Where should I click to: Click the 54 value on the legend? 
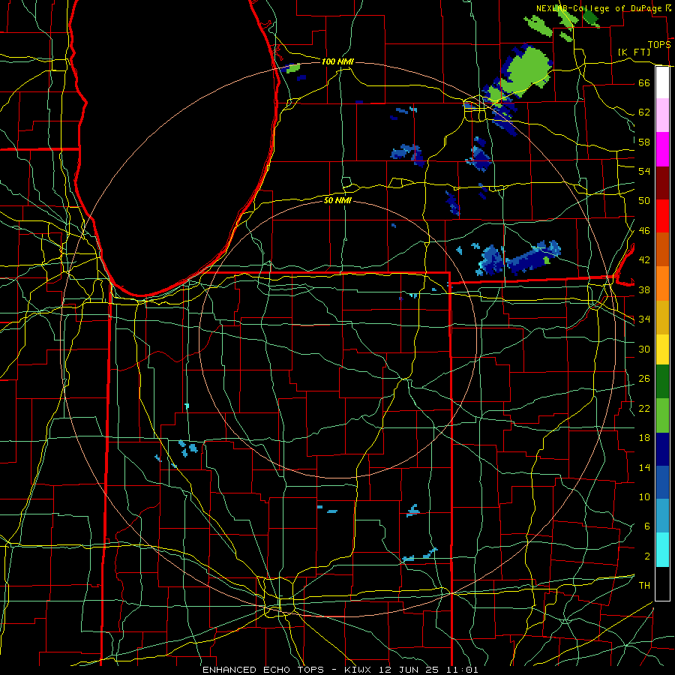coord(644,171)
